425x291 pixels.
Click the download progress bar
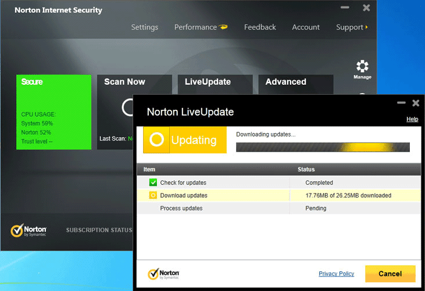pyautogui.click(x=323, y=148)
